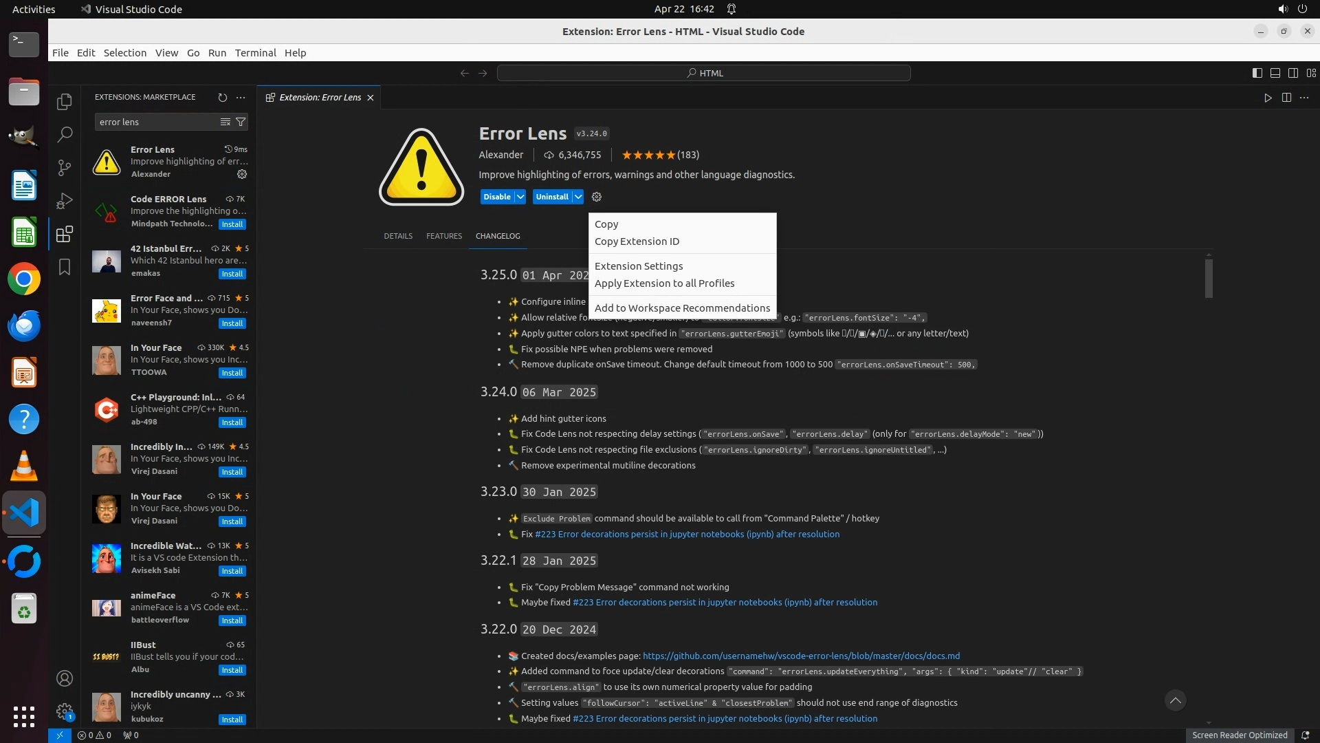Toggle the secondary side bar layout button

(x=1292, y=73)
